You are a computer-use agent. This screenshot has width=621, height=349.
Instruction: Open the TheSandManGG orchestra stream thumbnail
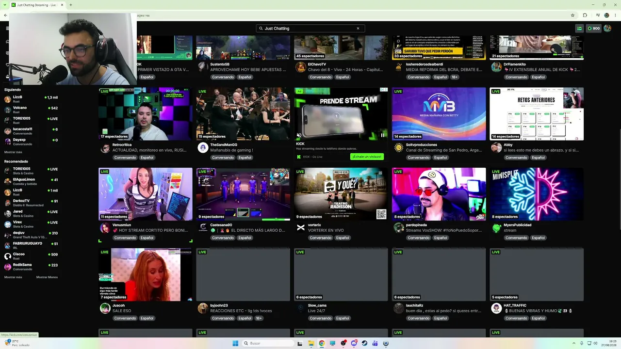[x=243, y=114]
